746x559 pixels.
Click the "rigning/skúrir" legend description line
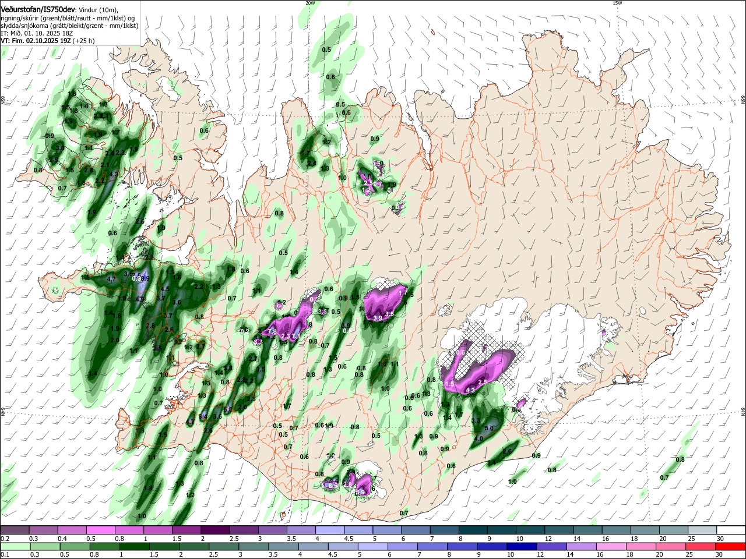pos(68,18)
